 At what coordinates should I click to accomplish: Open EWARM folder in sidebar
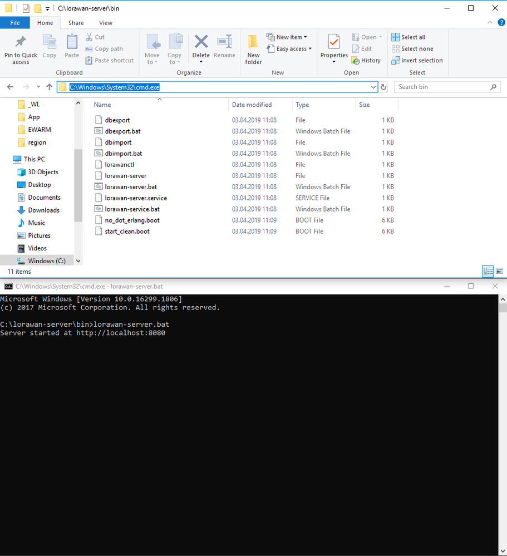(40, 130)
